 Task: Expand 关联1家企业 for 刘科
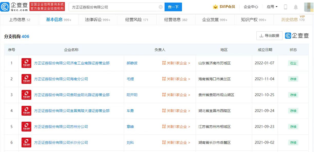point(176,143)
